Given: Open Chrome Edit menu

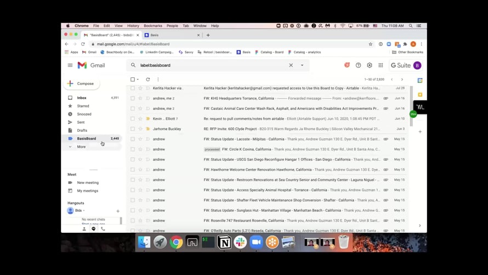Looking at the screenshot, I should point(107,26).
